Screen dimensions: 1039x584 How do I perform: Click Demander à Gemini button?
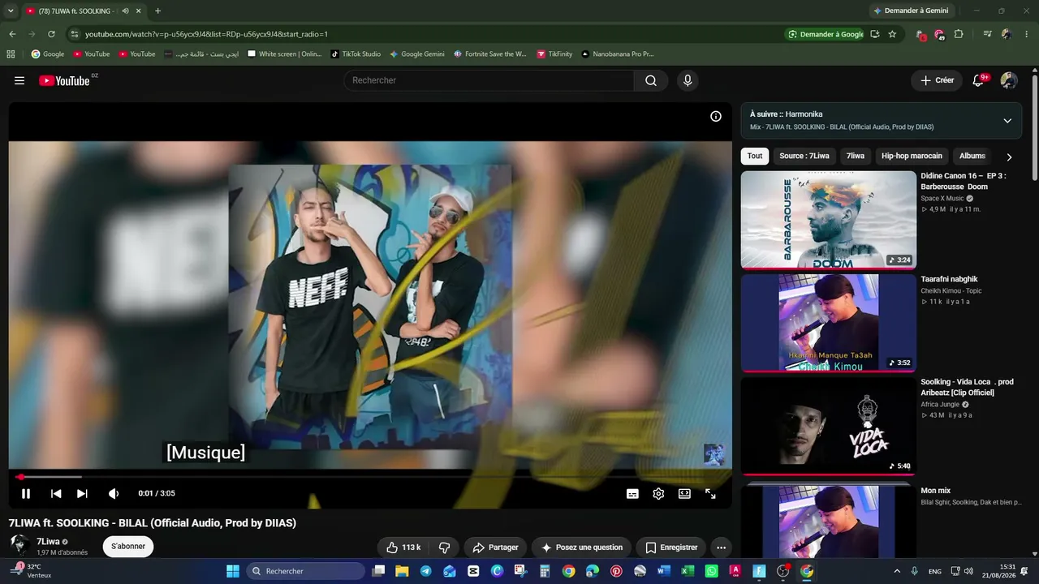(x=911, y=11)
